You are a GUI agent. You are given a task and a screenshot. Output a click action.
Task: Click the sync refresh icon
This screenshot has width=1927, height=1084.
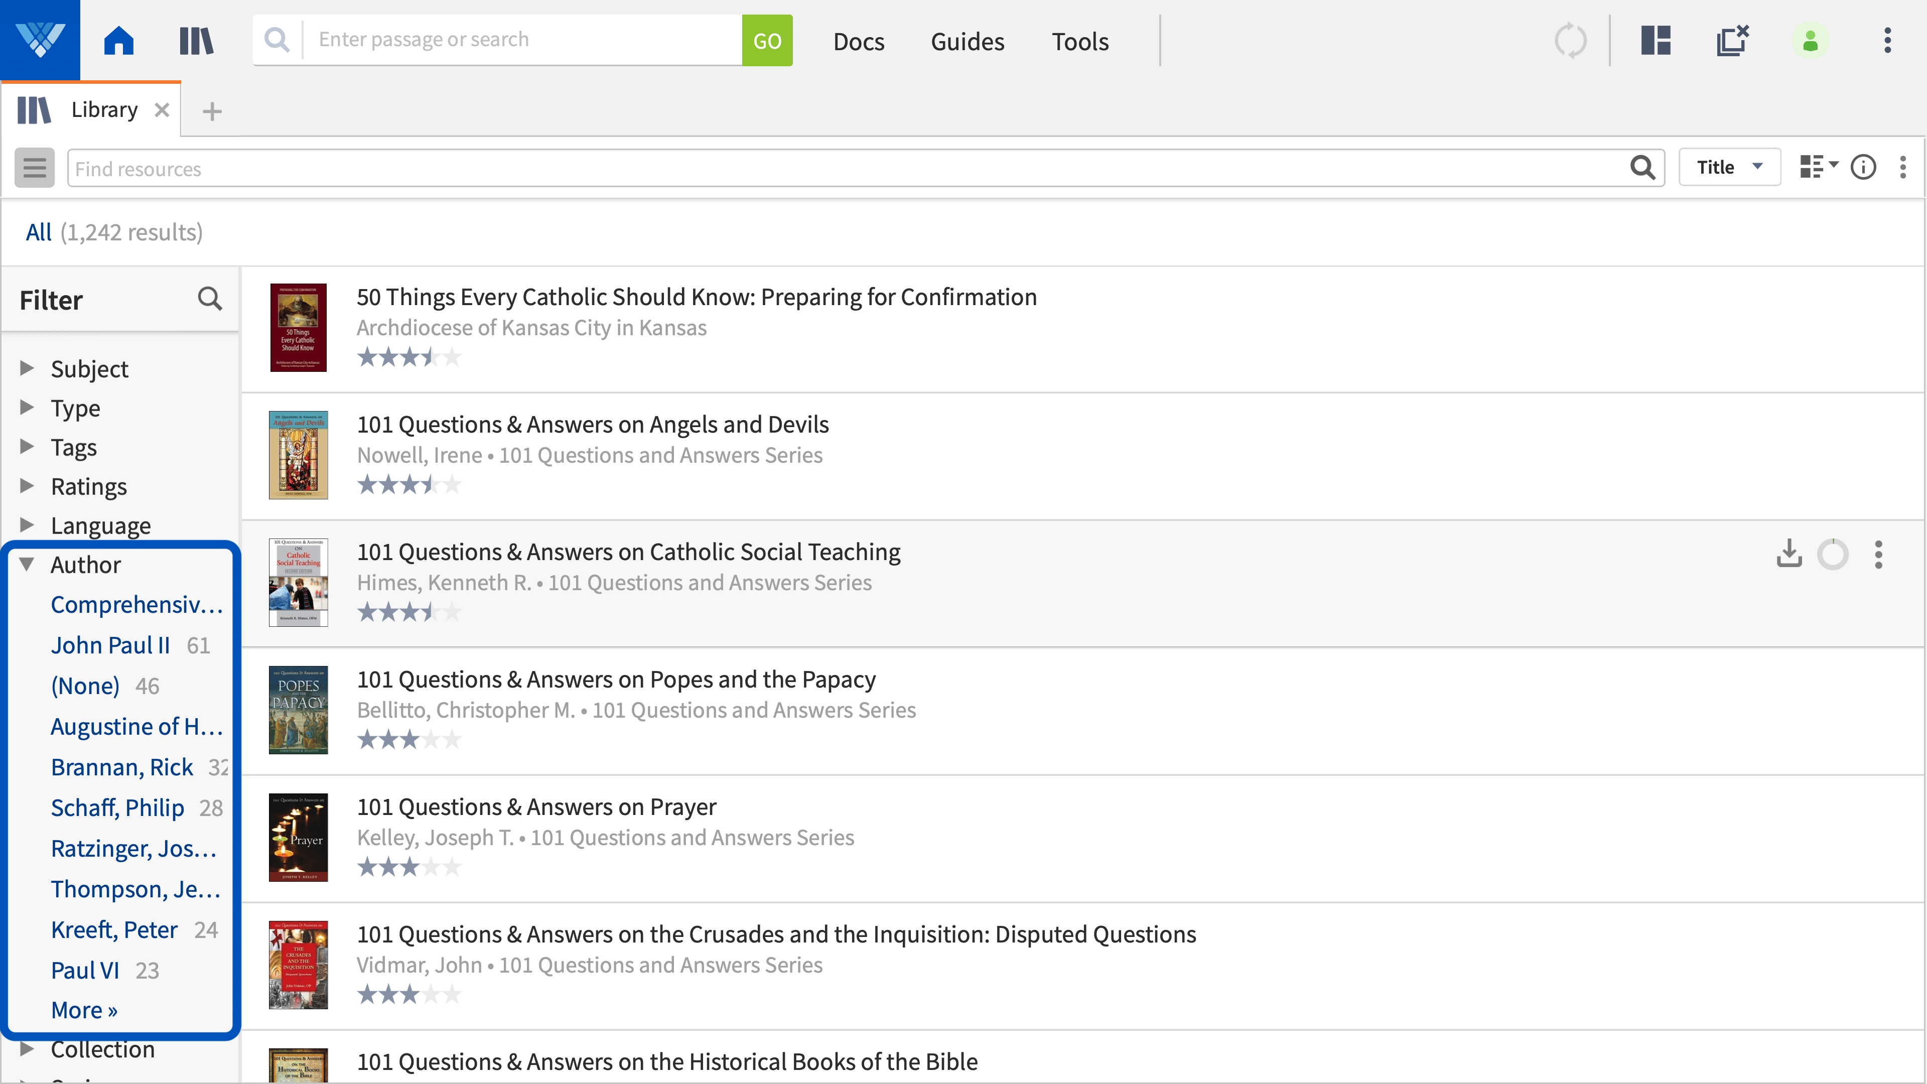(x=1570, y=40)
